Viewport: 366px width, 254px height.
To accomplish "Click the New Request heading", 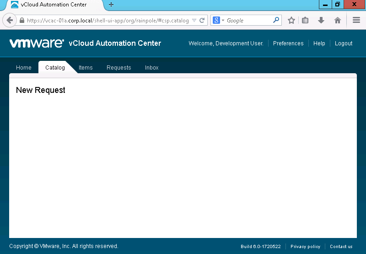I will point(41,90).
